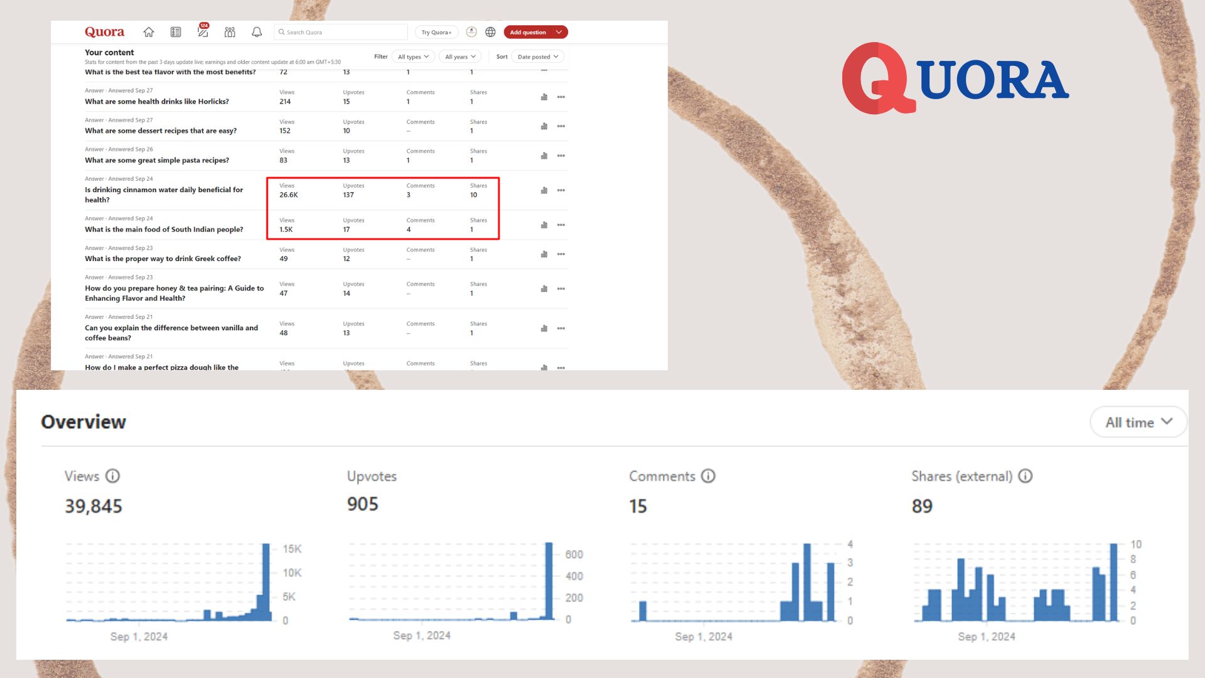Click the 905 total upvotes figure
The width and height of the screenshot is (1205, 678).
click(x=363, y=504)
